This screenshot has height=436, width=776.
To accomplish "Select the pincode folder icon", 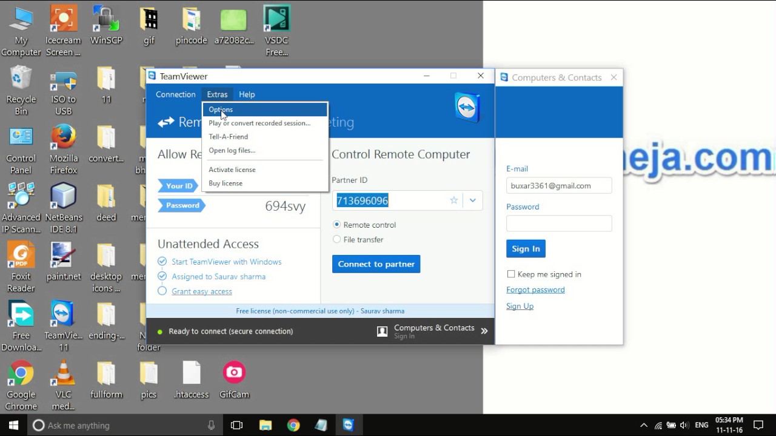I will 191,26.
